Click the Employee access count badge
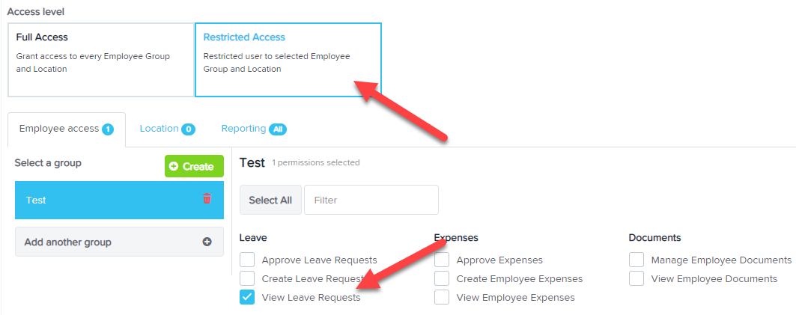Image resolution: width=796 pixels, height=315 pixels. tap(108, 129)
